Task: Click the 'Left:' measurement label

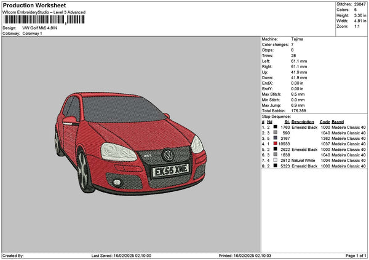Action: (x=266, y=61)
